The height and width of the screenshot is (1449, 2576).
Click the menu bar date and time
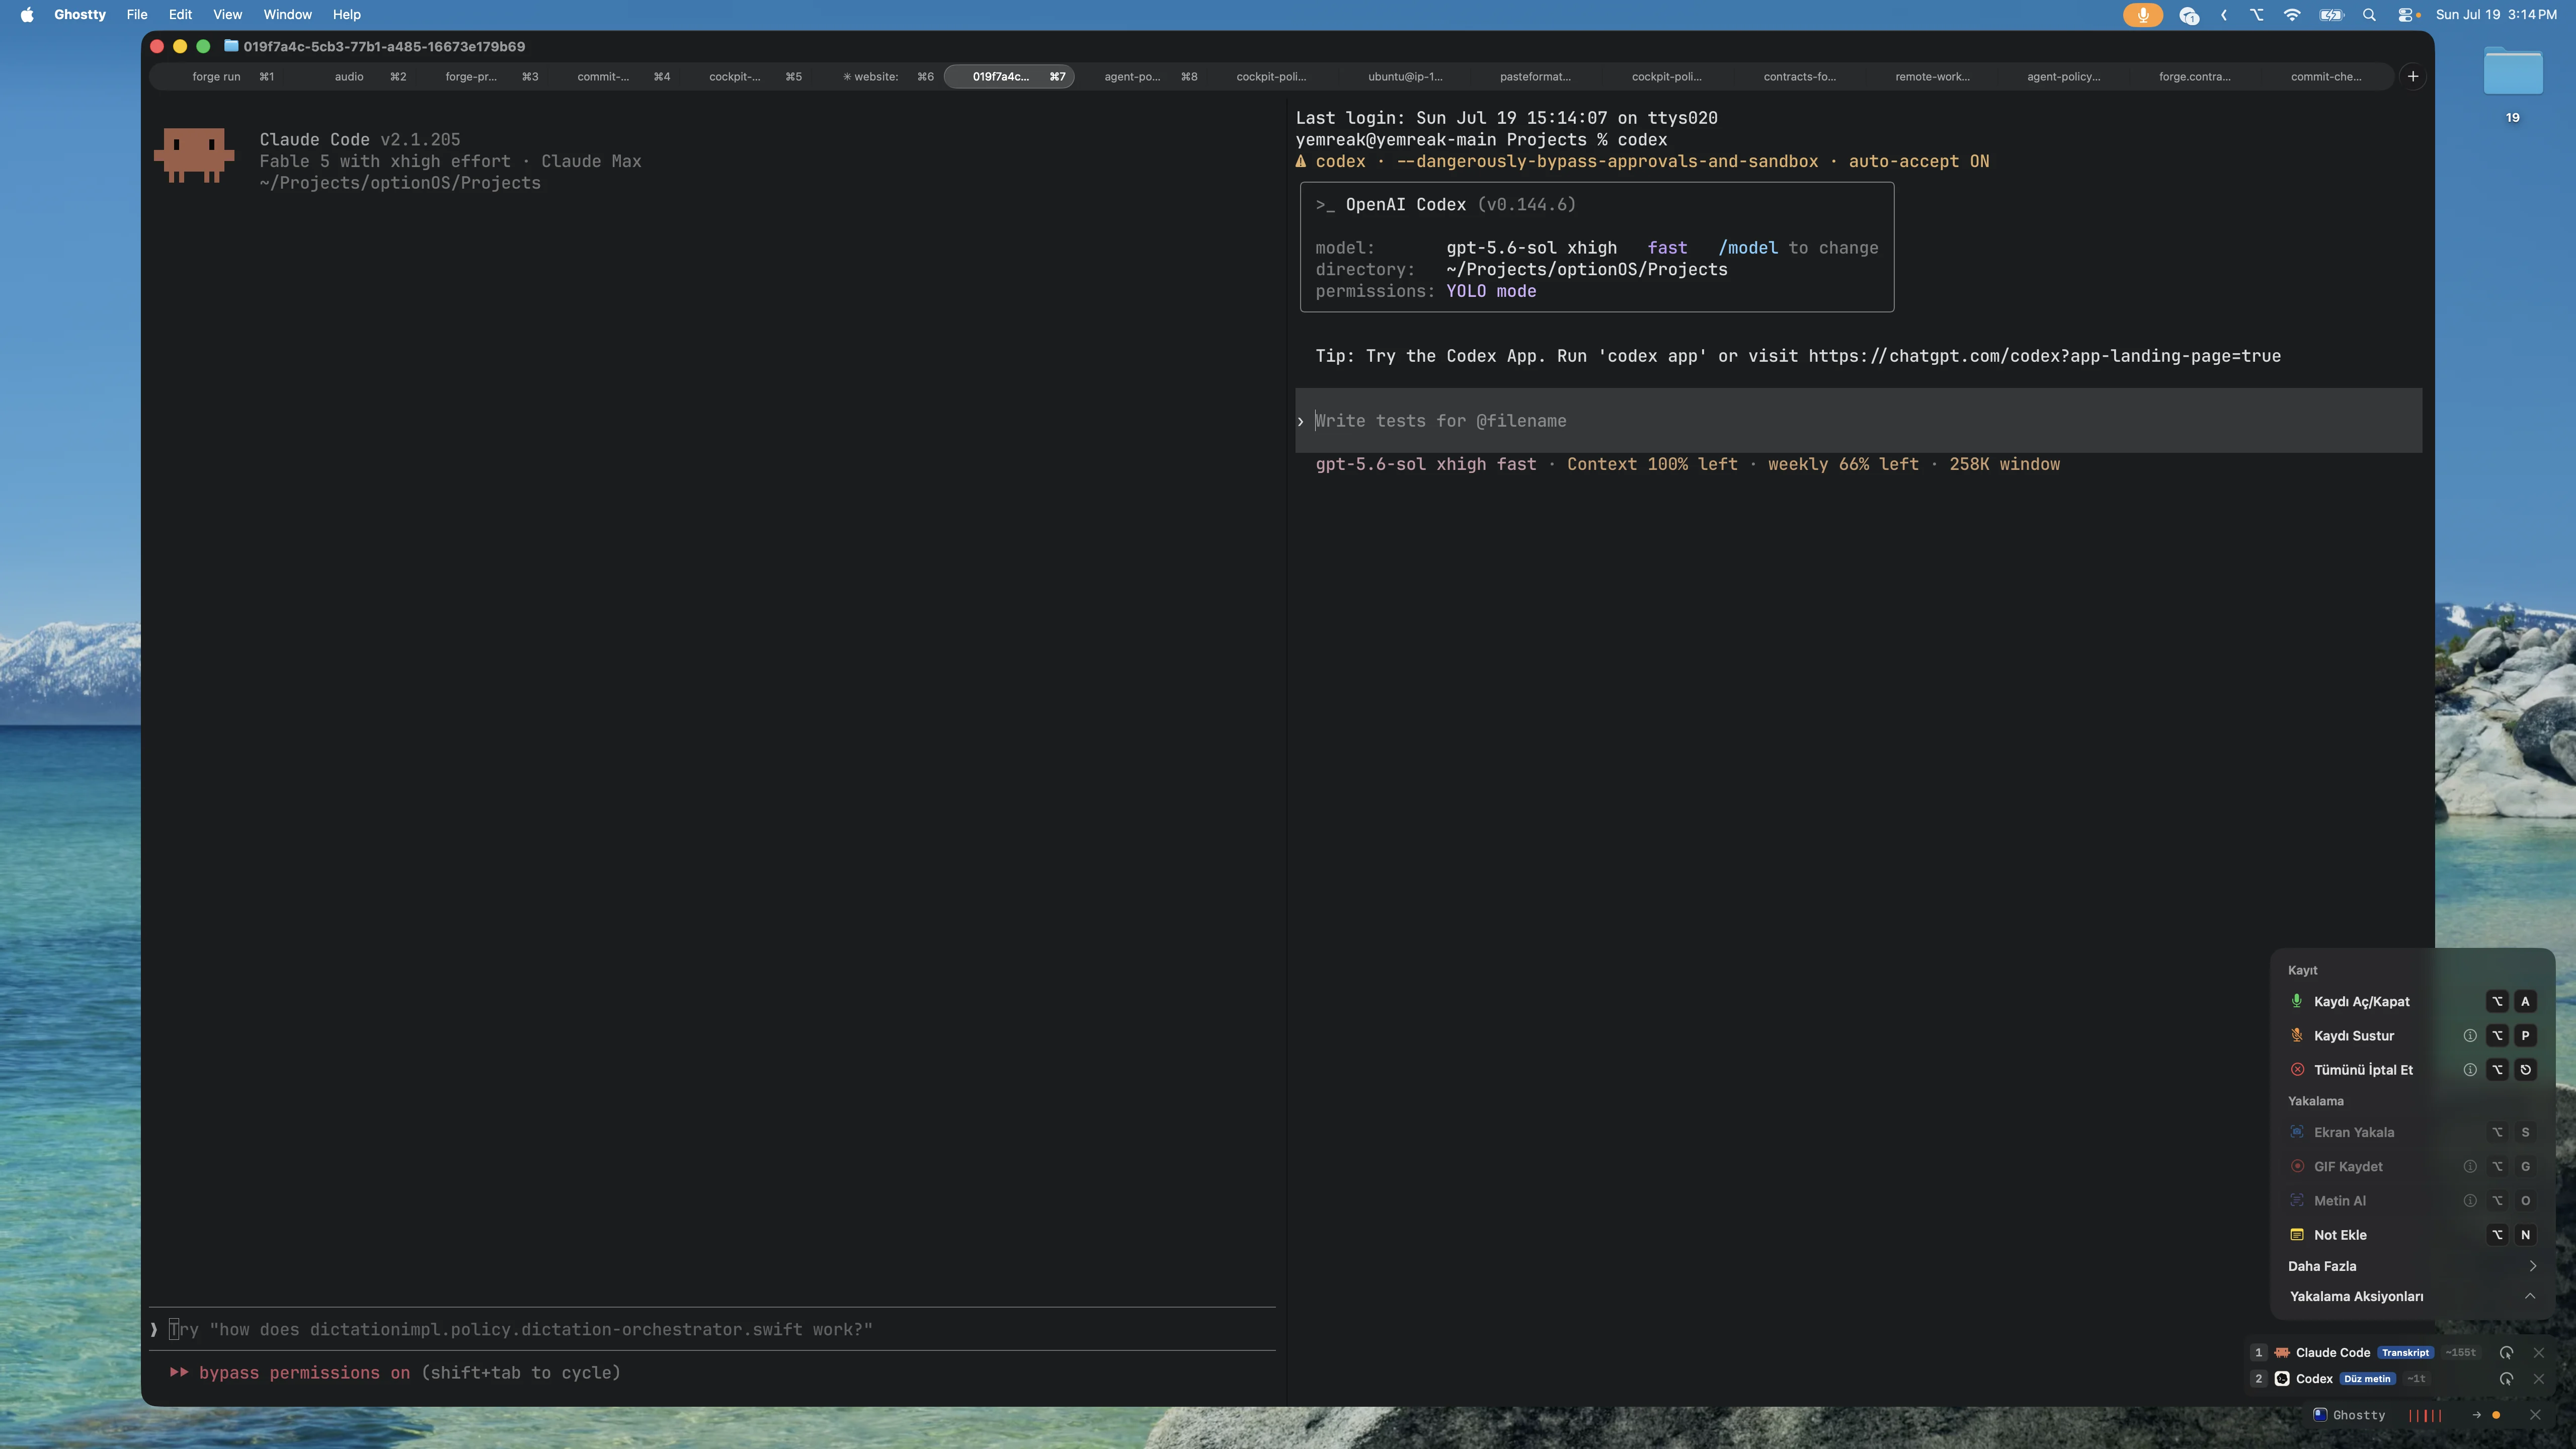click(2496, 15)
